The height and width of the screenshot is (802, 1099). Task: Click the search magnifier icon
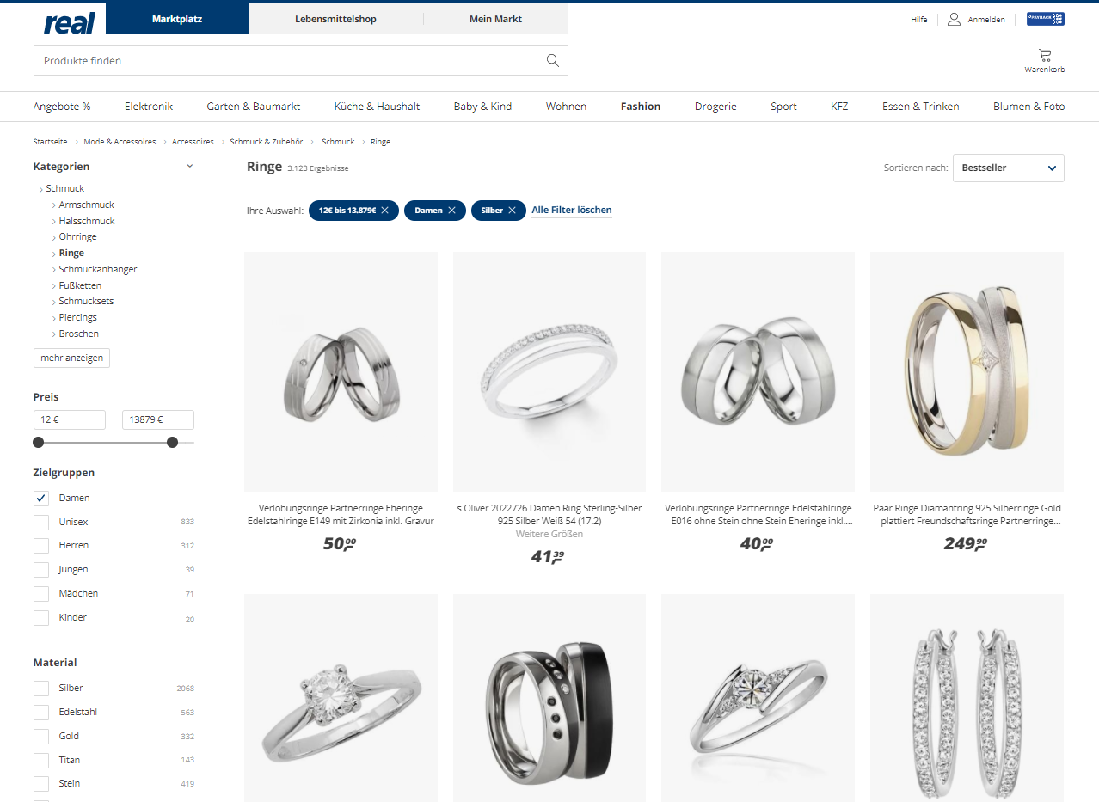tap(552, 60)
